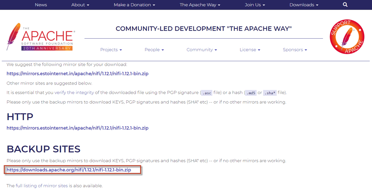This screenshot has width=372, height=194.
Task: Open the Projects submenu
Action: pyautogui.click(x=111, y=50)
